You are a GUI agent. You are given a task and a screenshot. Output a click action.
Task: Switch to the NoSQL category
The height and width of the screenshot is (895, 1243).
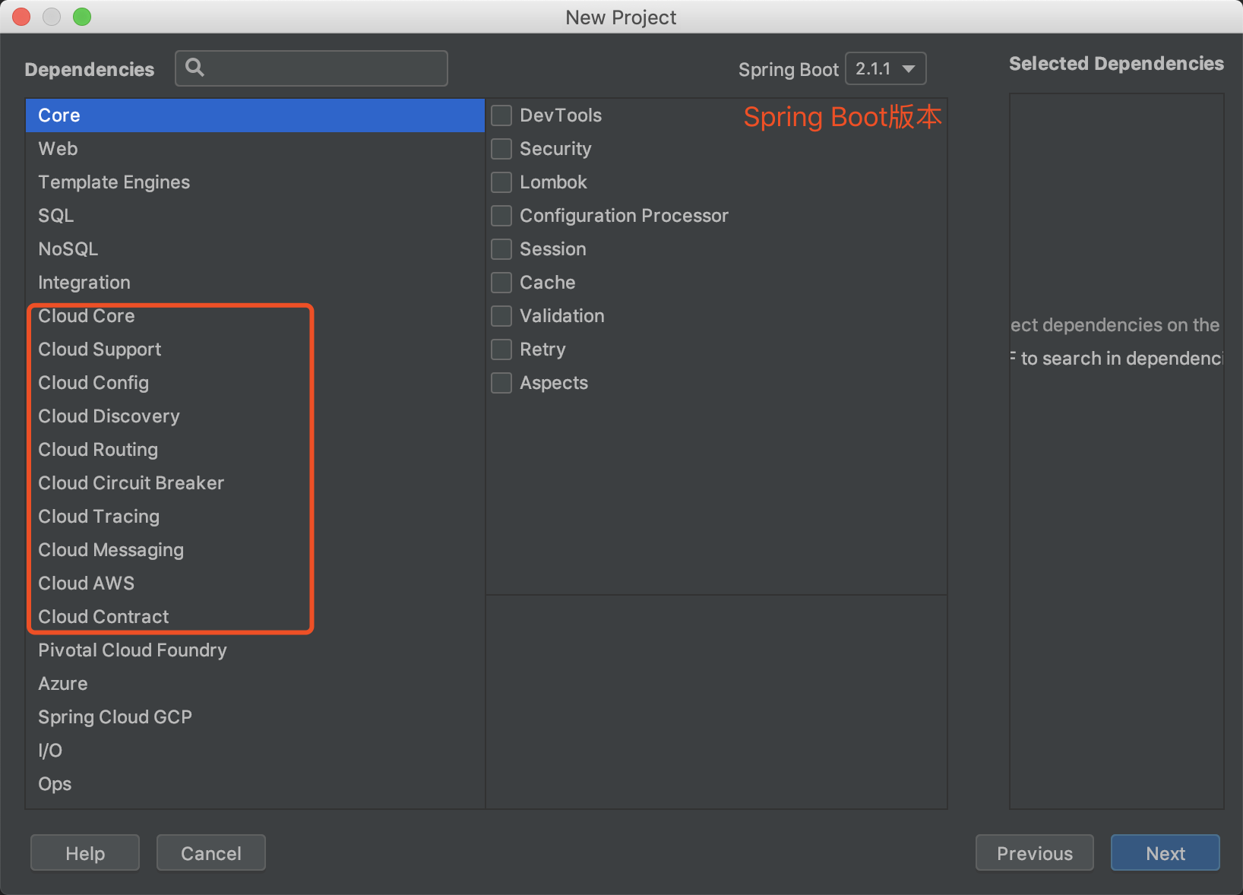click(x=255, y=249)
